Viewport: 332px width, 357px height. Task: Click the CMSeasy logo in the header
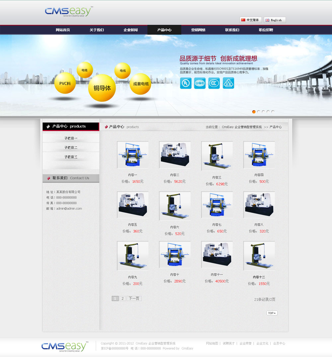69,11
